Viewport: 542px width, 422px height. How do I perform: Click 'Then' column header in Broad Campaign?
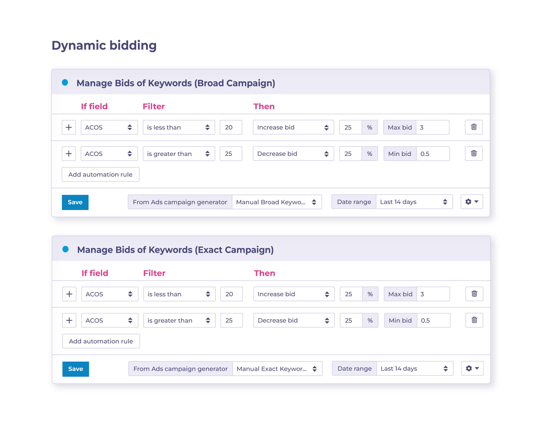tap(264, 106)
